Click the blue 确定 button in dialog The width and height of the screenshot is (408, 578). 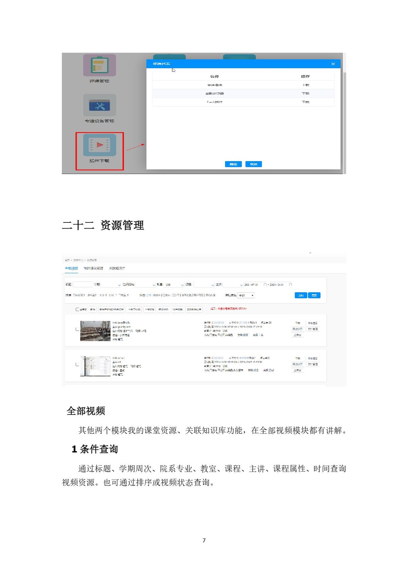(x=233, y=164)
